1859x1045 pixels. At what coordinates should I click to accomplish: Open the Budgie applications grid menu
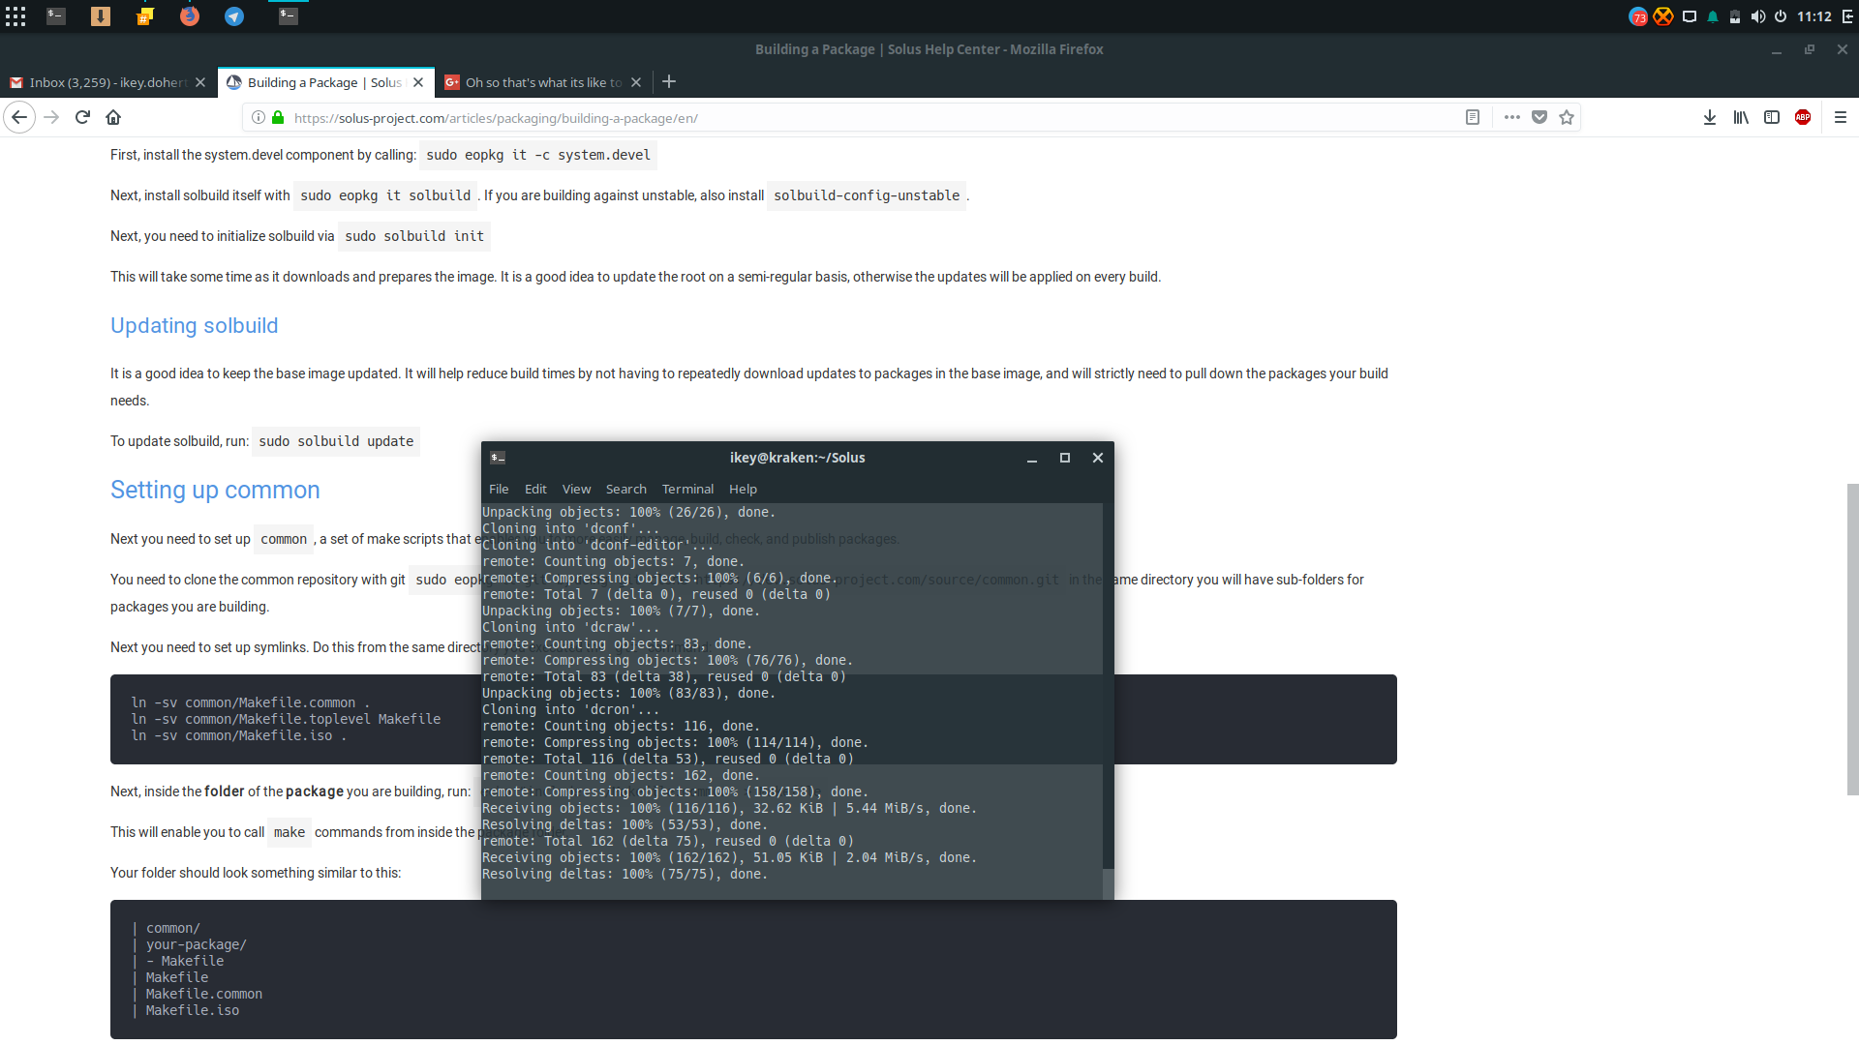[15, 16]
